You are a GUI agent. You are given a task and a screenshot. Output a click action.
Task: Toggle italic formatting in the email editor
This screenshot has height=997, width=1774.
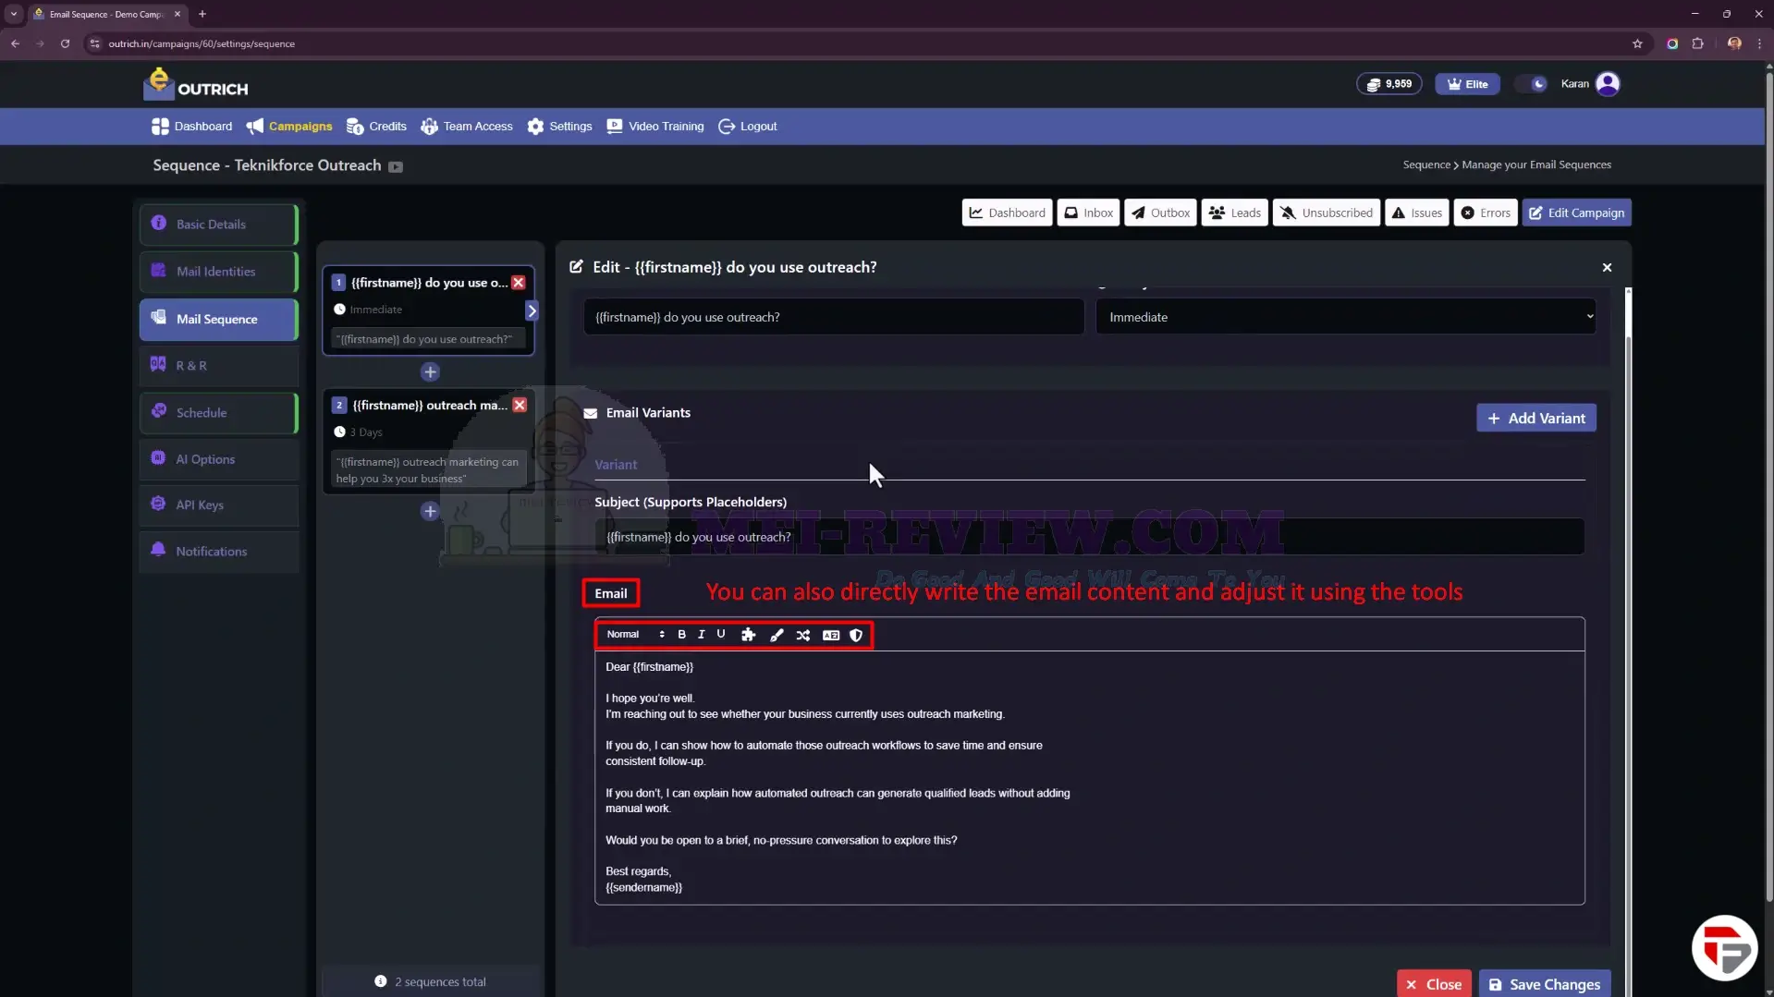point(701,635)
